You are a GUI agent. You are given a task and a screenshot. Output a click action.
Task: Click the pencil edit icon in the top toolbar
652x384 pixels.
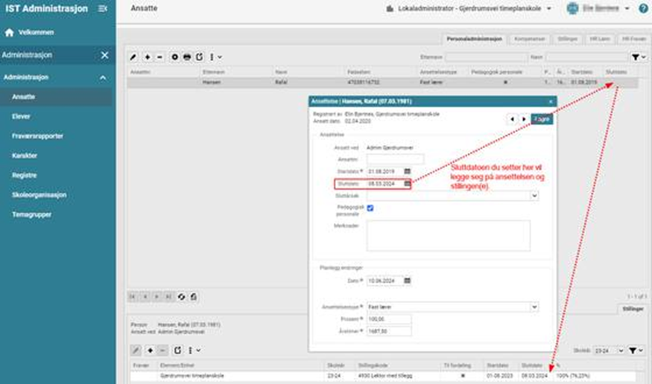coord(133,57)
